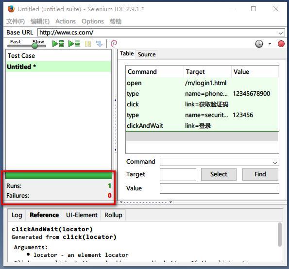The image size is (289, 269).
Task: Open the 编辑(E) menu
Action: [40, 21]
